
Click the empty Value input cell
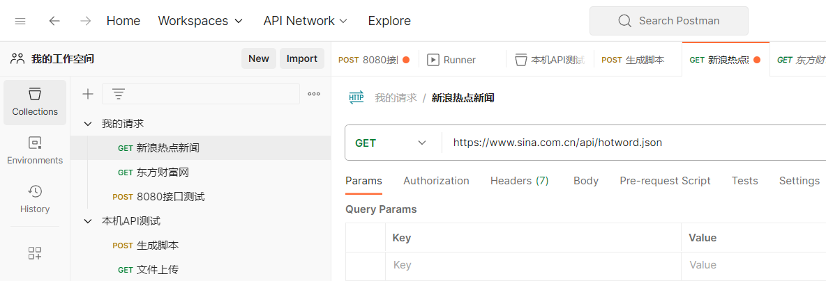point(754,265)
